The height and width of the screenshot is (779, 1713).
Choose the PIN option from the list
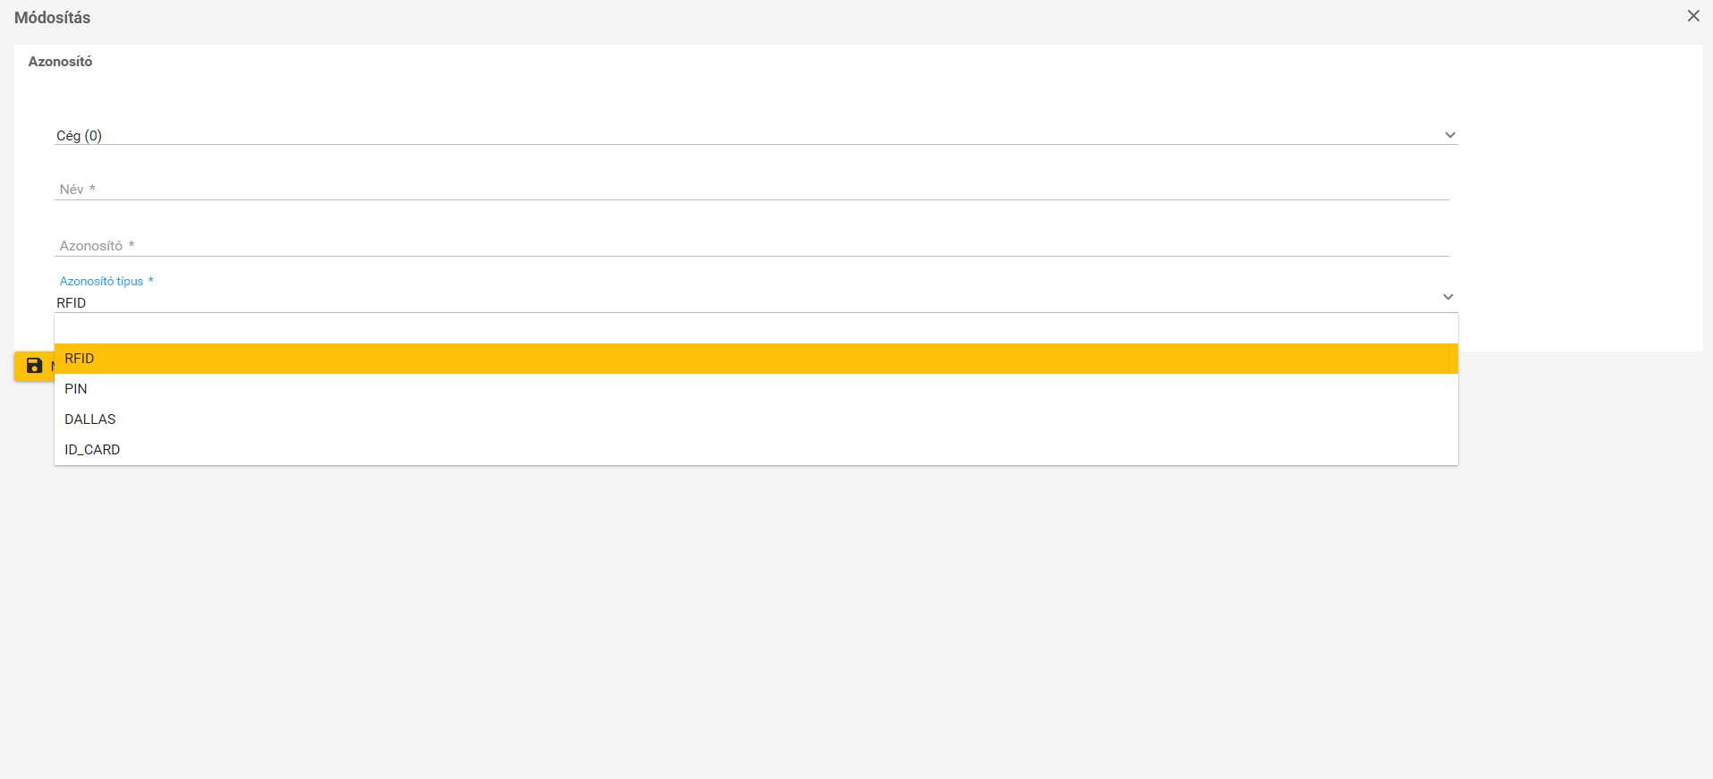click(x=756, y=389)
